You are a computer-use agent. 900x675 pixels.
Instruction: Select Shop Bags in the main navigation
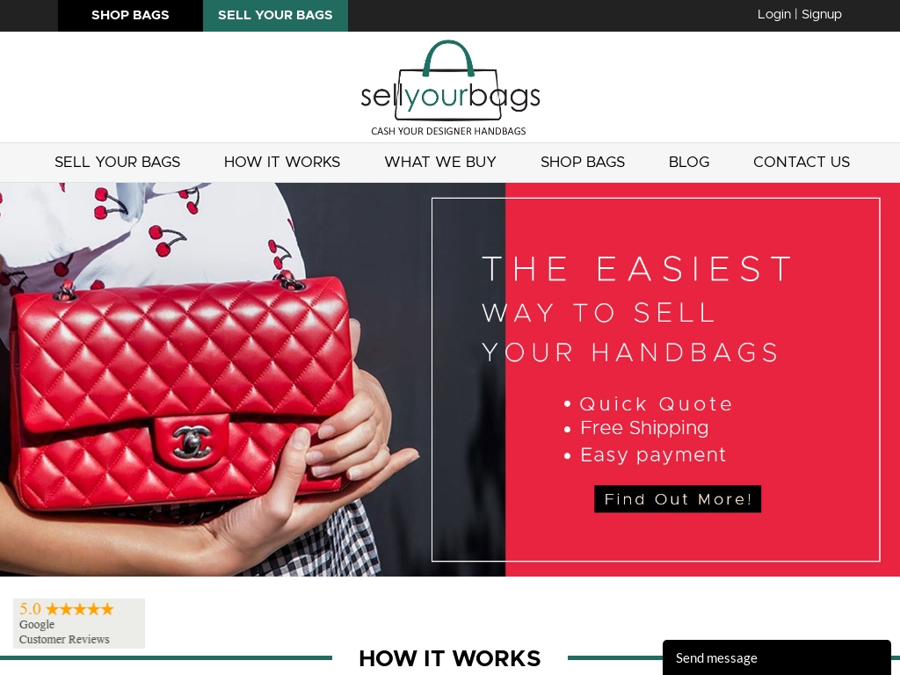pyautogui.click(x=583, y=162)
